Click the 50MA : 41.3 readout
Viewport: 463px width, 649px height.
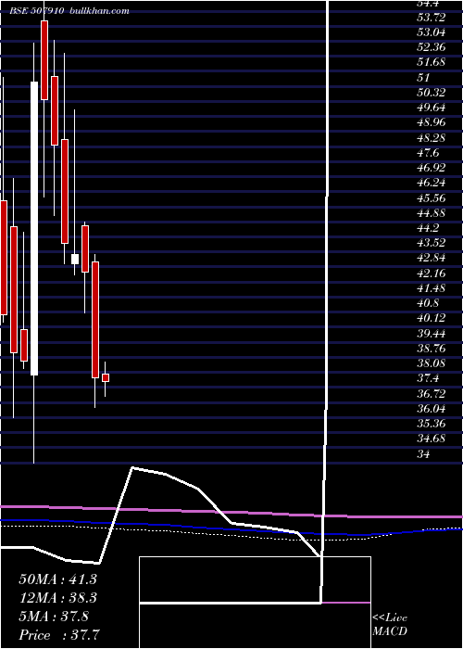(x=57, y=579)
